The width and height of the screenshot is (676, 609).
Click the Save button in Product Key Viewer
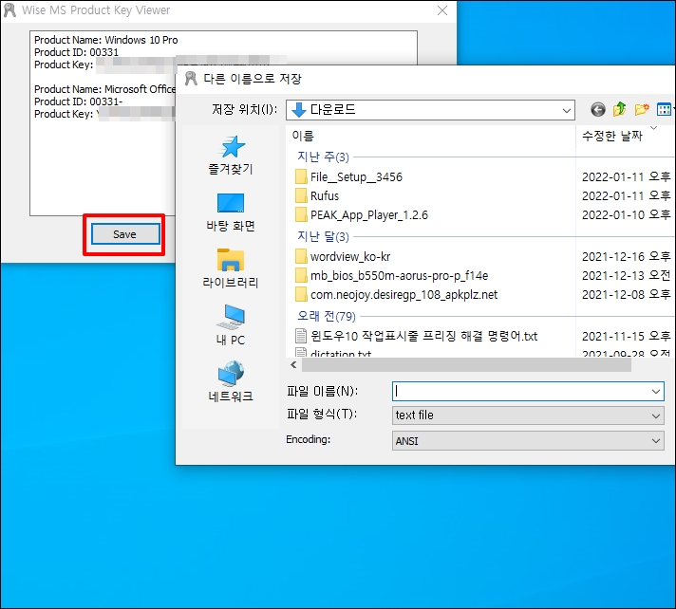(125, 234)
